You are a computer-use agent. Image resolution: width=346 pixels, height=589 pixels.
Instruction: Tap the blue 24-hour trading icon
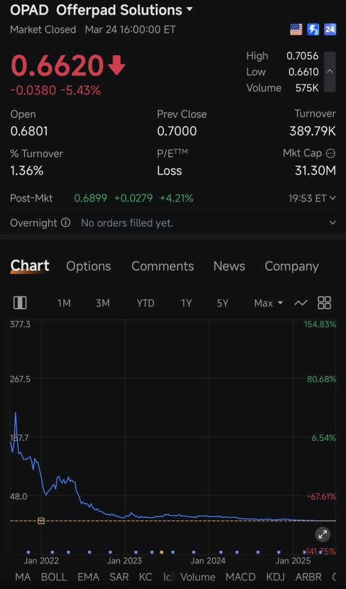pos(330,30)
